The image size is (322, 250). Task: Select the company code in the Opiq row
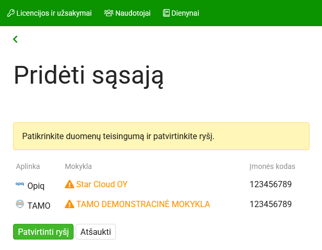(x=270, y=184)
